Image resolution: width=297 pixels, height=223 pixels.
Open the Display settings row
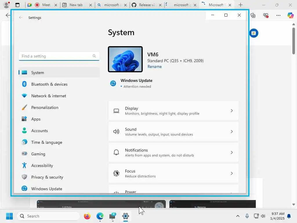[173, 111]
